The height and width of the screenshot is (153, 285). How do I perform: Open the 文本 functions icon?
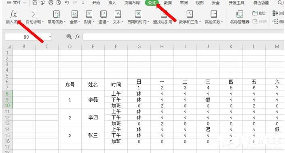(118, 14)
